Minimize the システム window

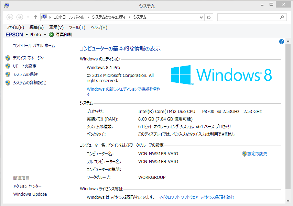point(262,4)
